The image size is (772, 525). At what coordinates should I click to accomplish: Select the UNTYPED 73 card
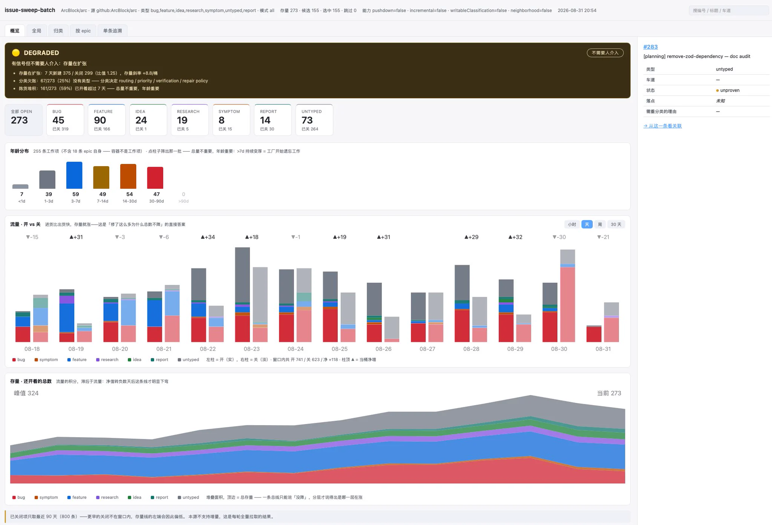point(314,120)
